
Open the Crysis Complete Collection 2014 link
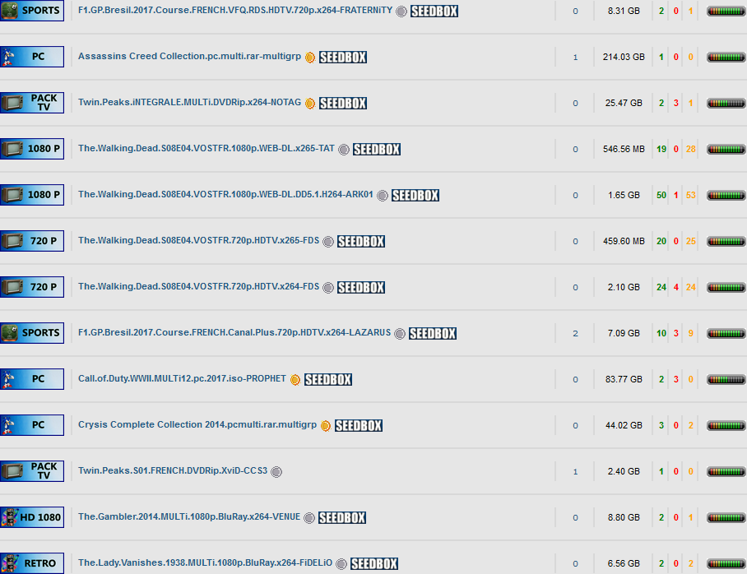(x=197, y=424)
